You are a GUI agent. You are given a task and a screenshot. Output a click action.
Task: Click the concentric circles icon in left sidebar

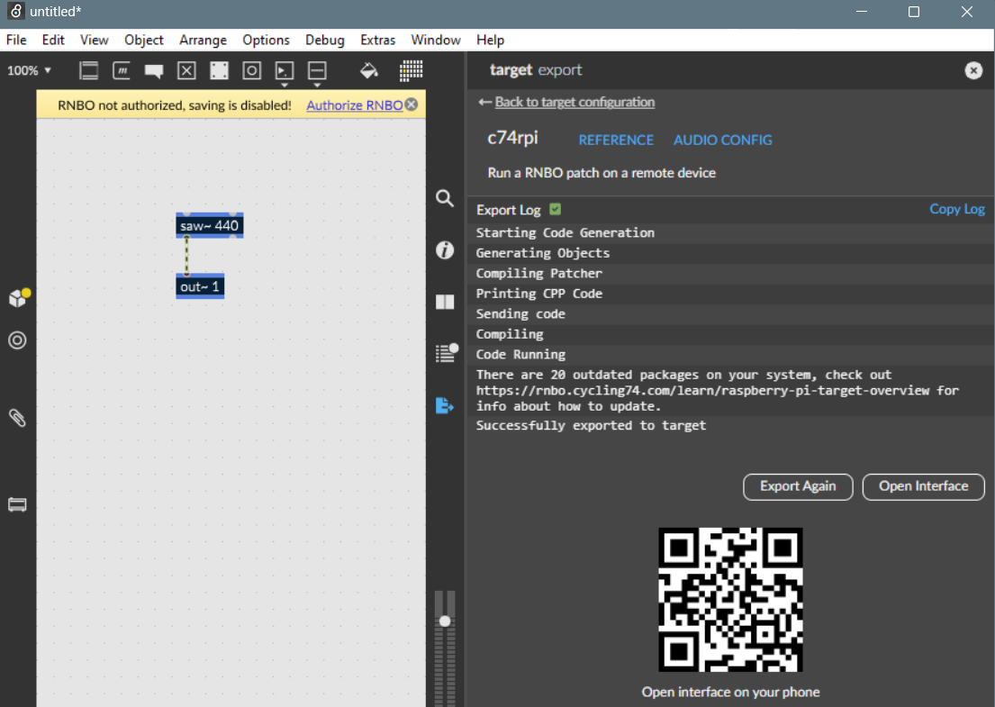[17, 340]
